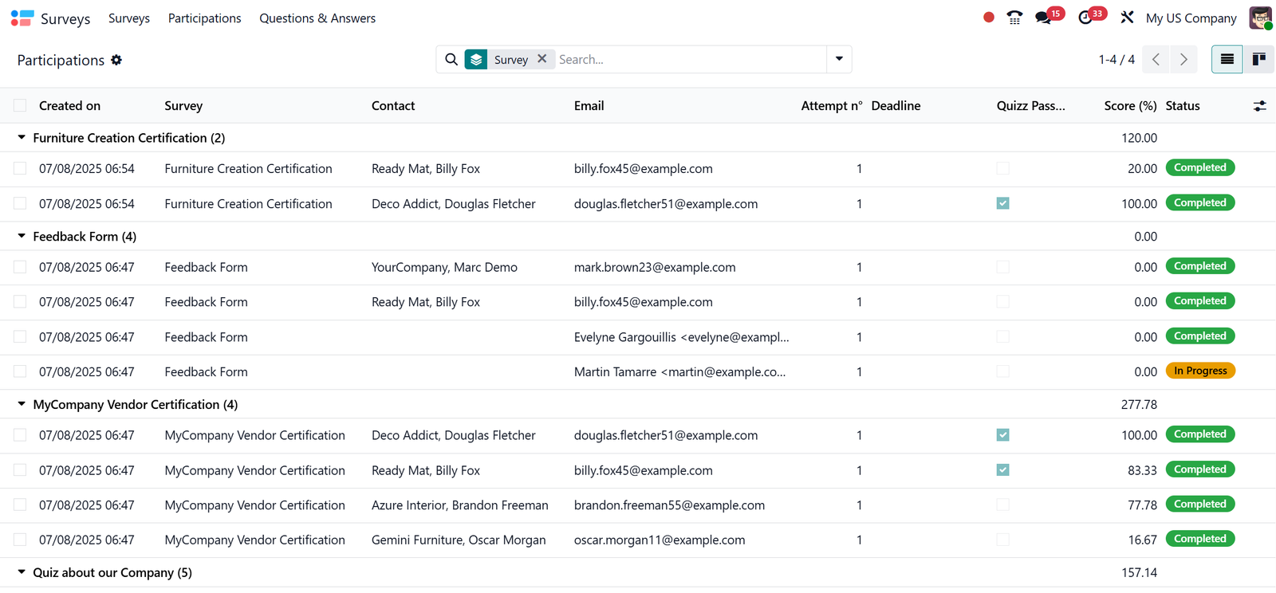Image resolution: width=1276 pixels, height=593 pixels.
Task: Click the red recording indicator icon
Action: (x=989, y=17)
